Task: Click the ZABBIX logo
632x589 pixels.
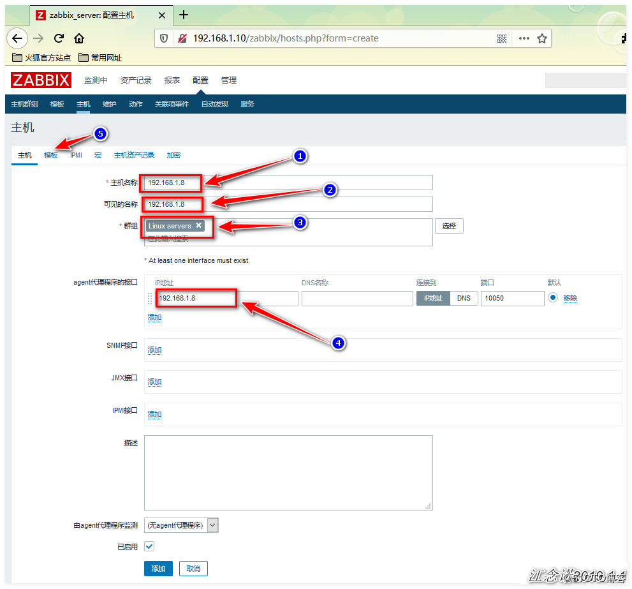Action: tap(41, 80)
